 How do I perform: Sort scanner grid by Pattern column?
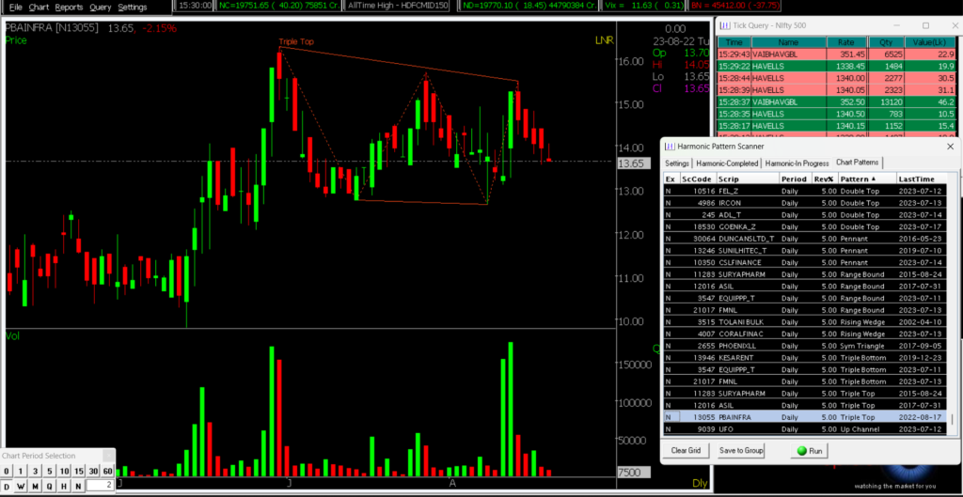coord(866,179)
